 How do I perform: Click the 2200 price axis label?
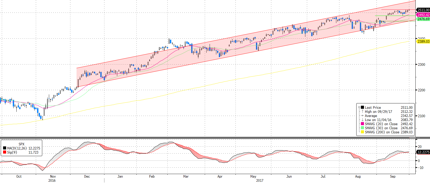[422, 90]
